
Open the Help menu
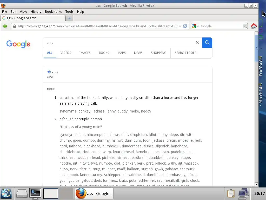pos(81,11)
